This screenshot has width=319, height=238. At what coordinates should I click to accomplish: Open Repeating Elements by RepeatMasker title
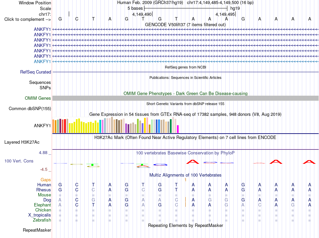185,225
